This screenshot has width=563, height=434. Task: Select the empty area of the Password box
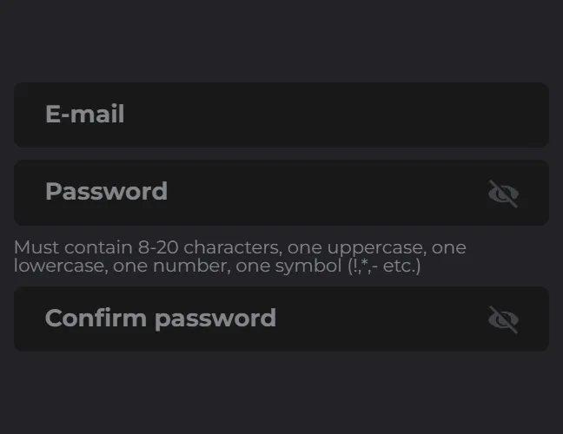[323, 193]
